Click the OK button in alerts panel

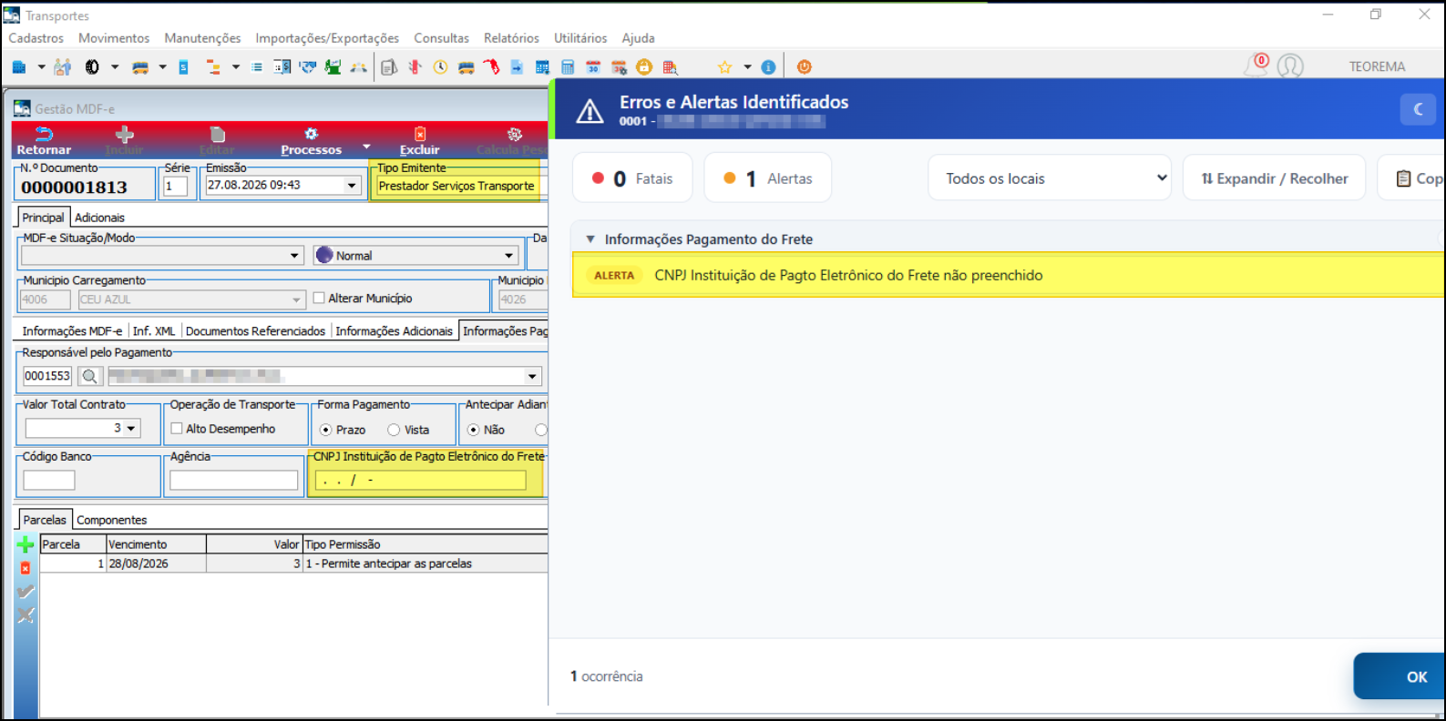[1400, 676]
